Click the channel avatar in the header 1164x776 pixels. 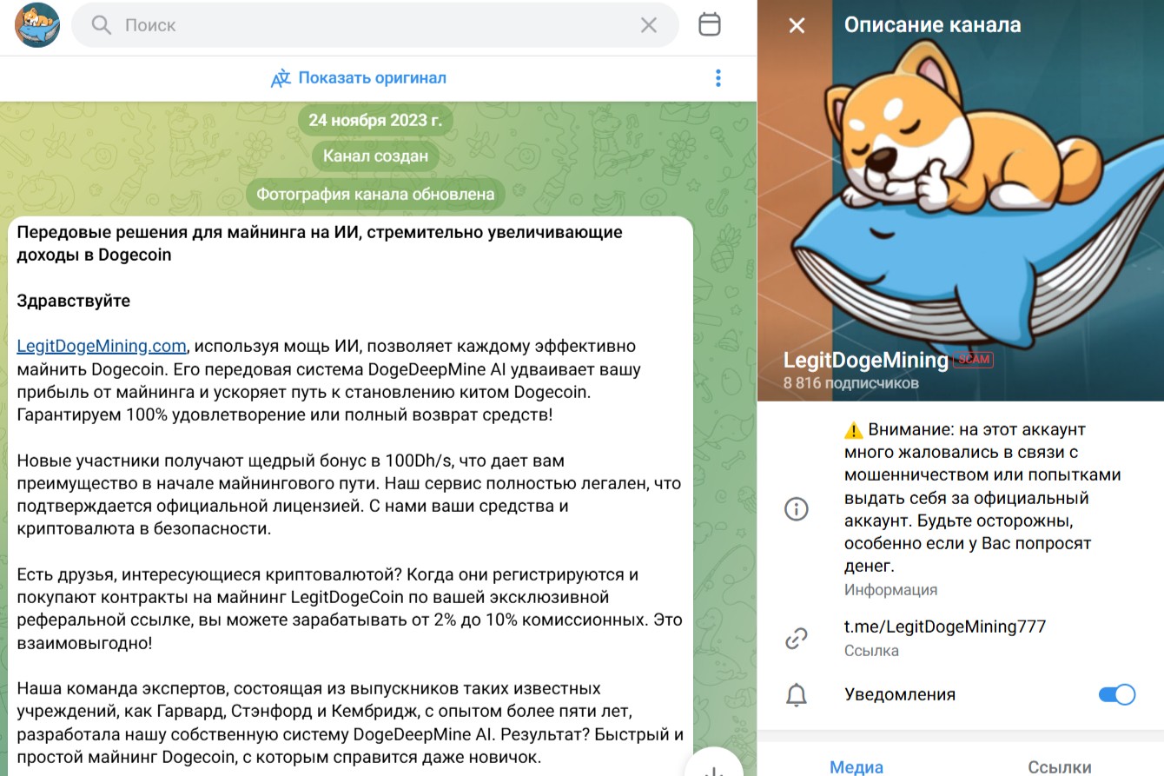pos(37,25)
